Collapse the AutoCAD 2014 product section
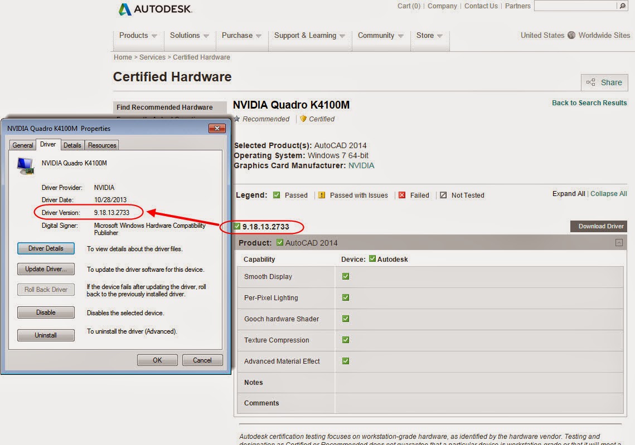This screenshot has width=635, height=445. tap(619, 243)
